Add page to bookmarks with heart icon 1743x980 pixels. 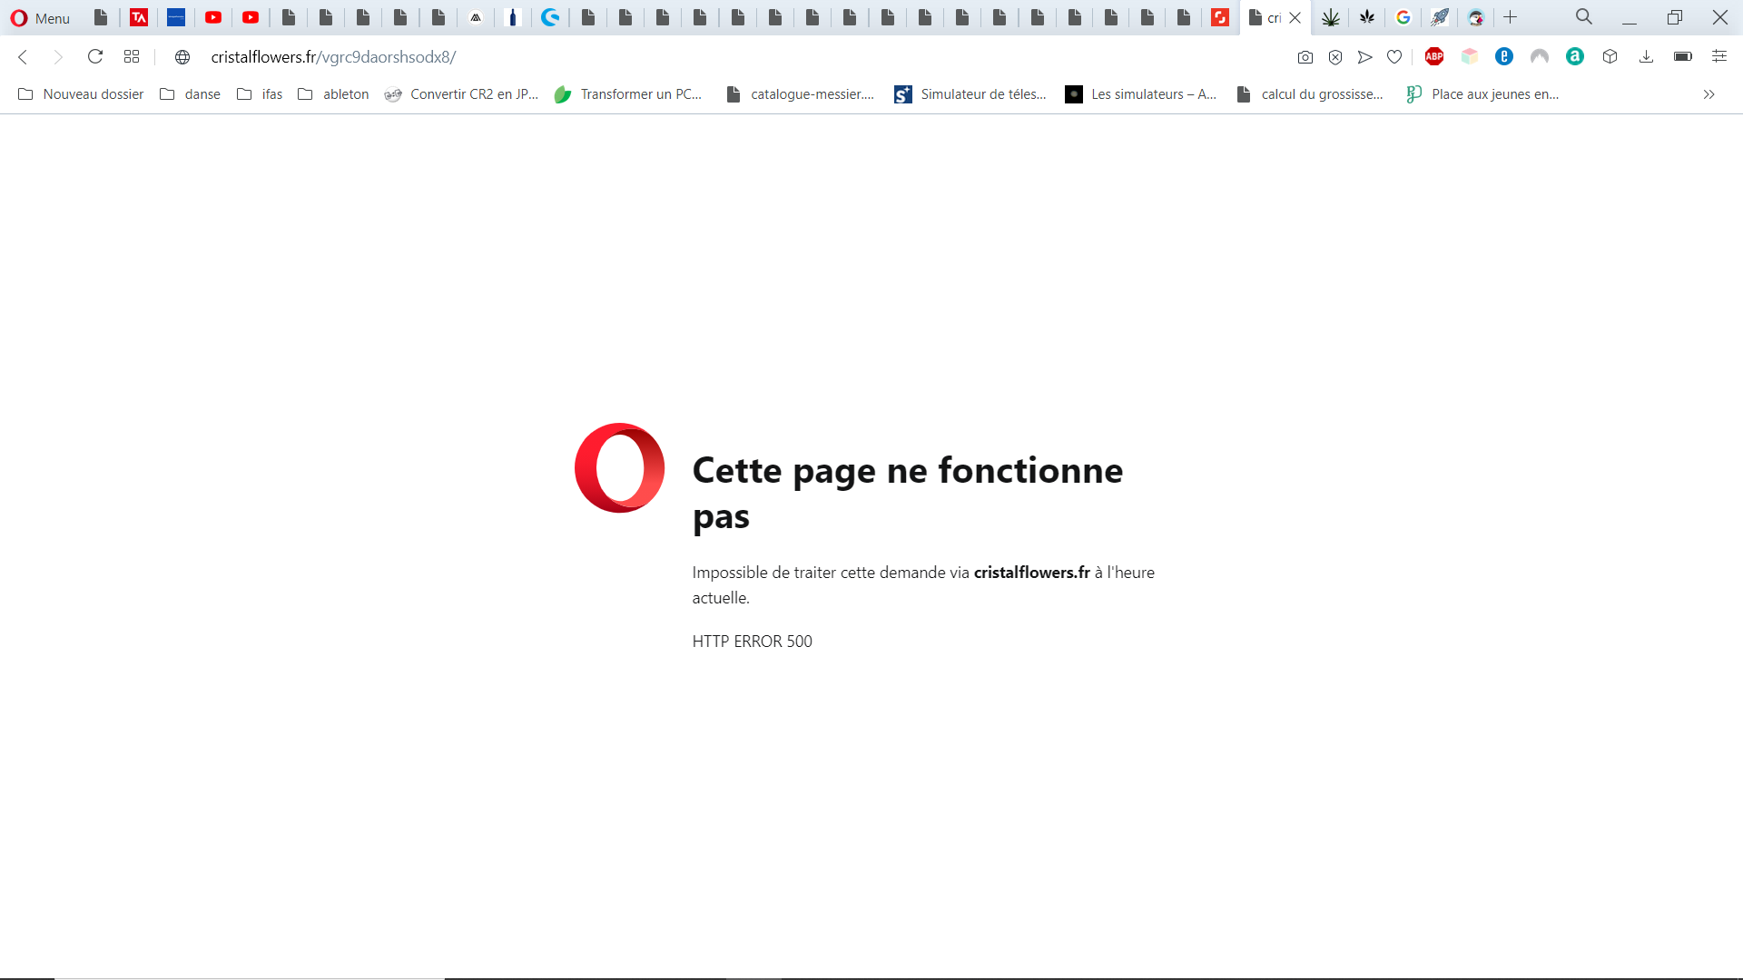point(1394,57)
